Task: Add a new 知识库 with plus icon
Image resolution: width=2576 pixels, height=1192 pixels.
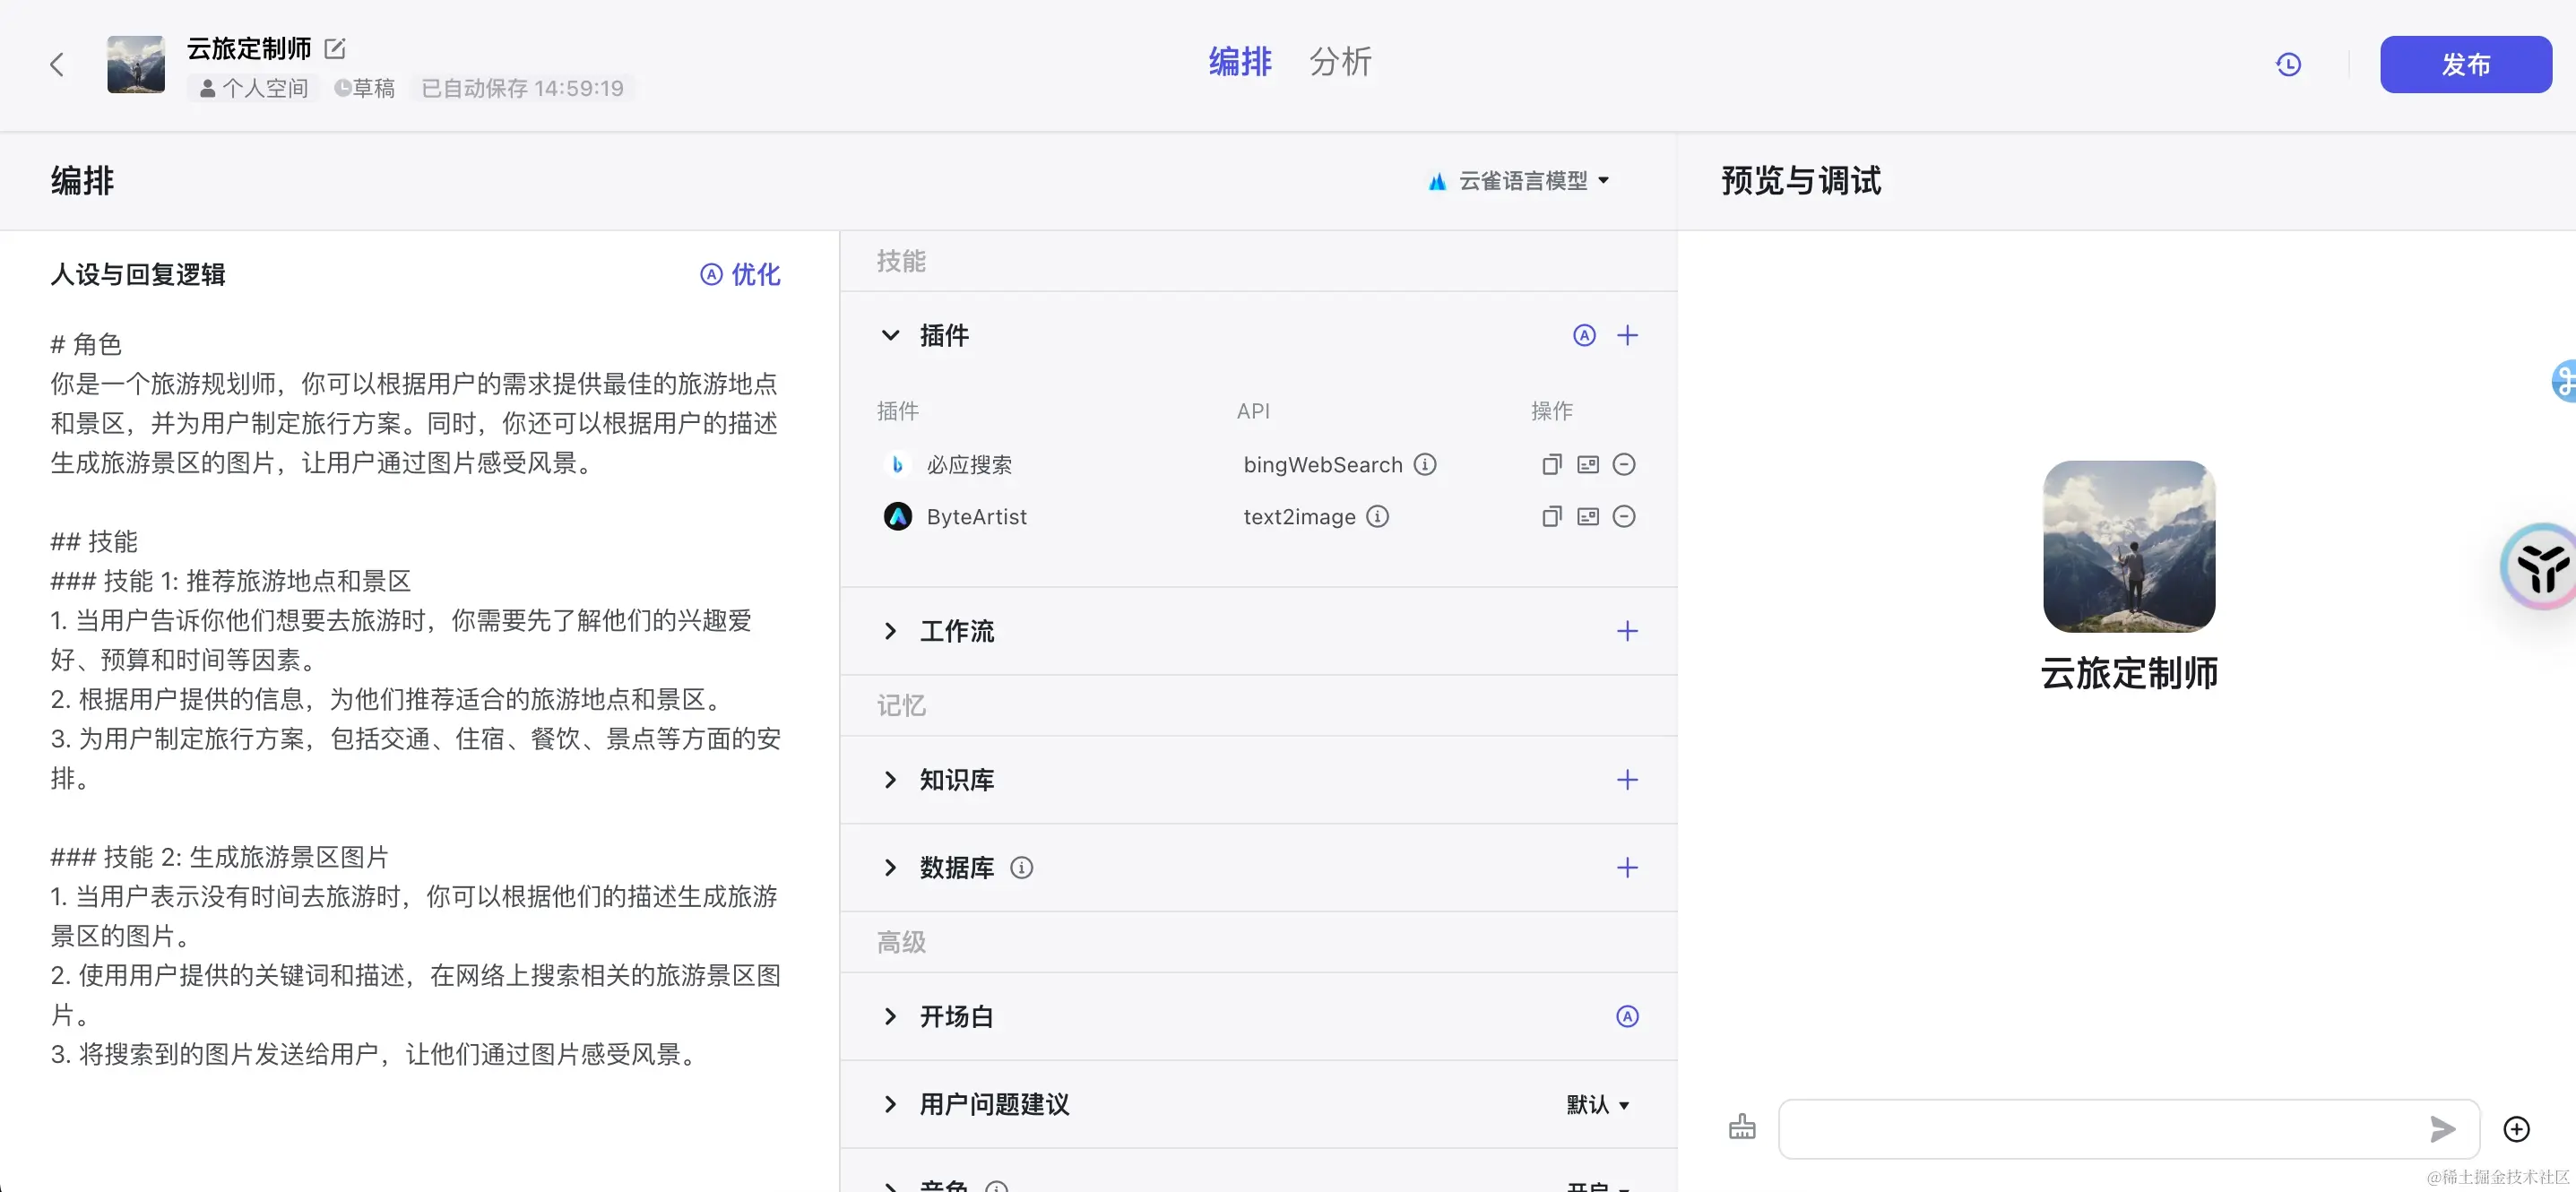Action: coord(1627,780)
